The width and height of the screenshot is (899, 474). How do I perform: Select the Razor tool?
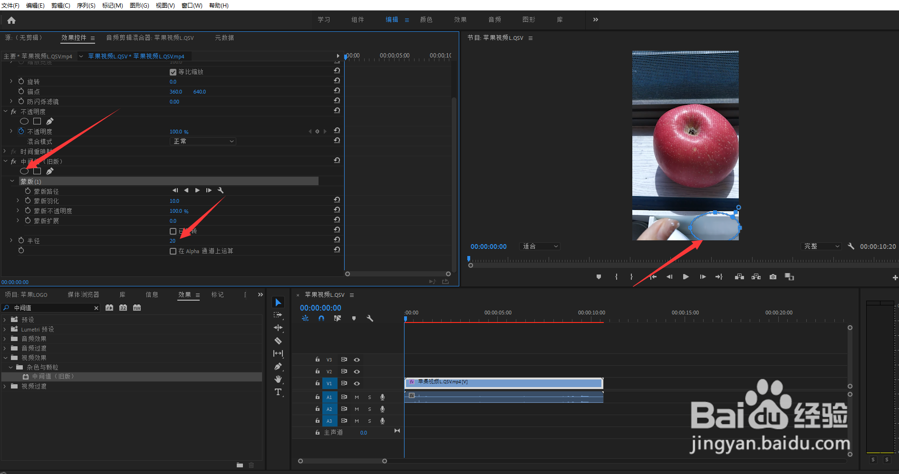[x=278, y=341]
